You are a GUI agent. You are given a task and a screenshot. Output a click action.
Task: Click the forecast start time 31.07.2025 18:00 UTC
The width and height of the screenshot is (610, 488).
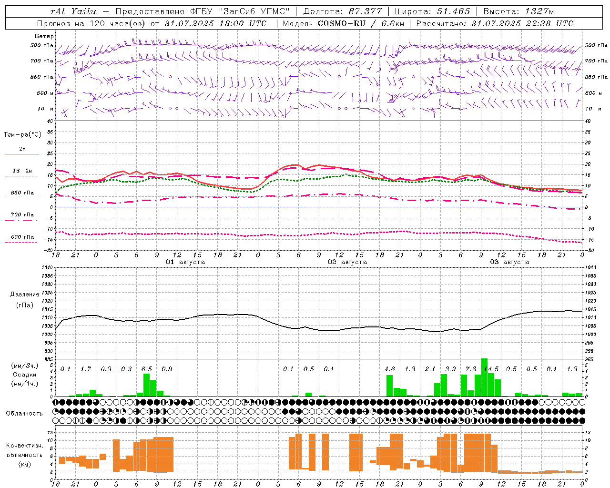(215, 23)
